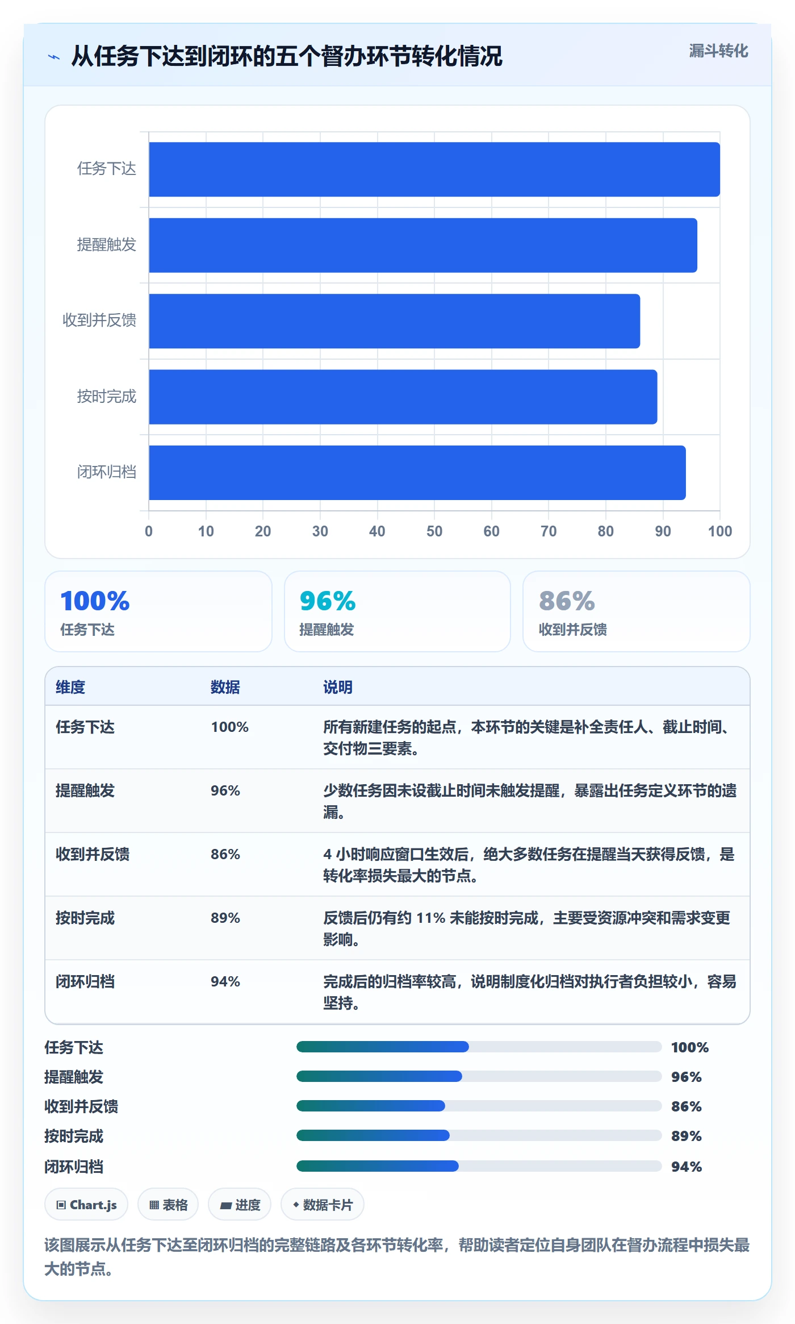Open the 96% 提醒触发 stat card
795x1324 pixels.
pos(397,611)
